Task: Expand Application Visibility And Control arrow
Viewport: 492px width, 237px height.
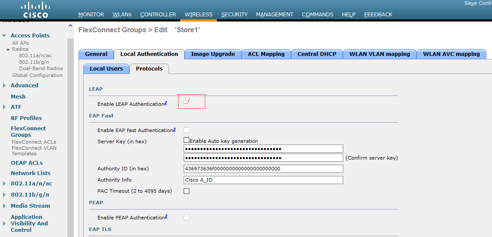Action: [x=4, y=224]
